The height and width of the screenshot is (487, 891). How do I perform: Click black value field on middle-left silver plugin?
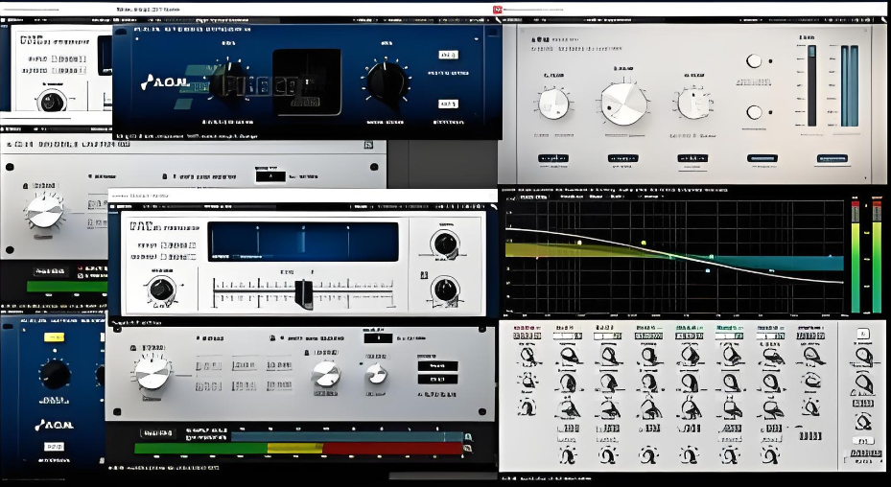[x=270, y=176]
